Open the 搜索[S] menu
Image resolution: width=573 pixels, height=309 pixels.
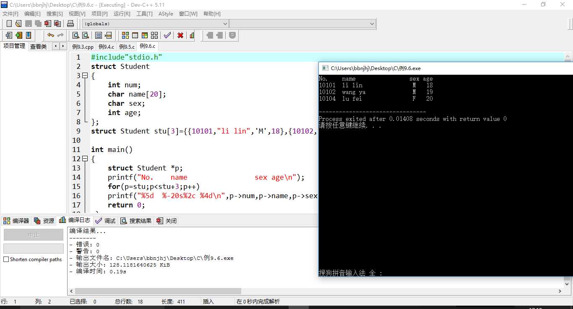point(55,14)
